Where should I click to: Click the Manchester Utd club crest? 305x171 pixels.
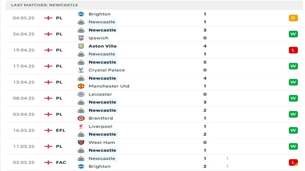click(x=81, y=86)
